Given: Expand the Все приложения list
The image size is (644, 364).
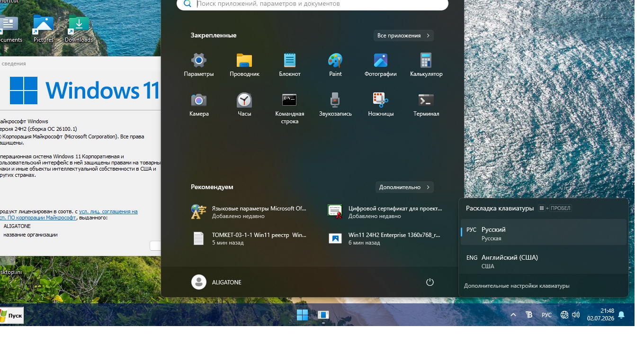Looking at the screenshot, I should [x=403, y=36].
